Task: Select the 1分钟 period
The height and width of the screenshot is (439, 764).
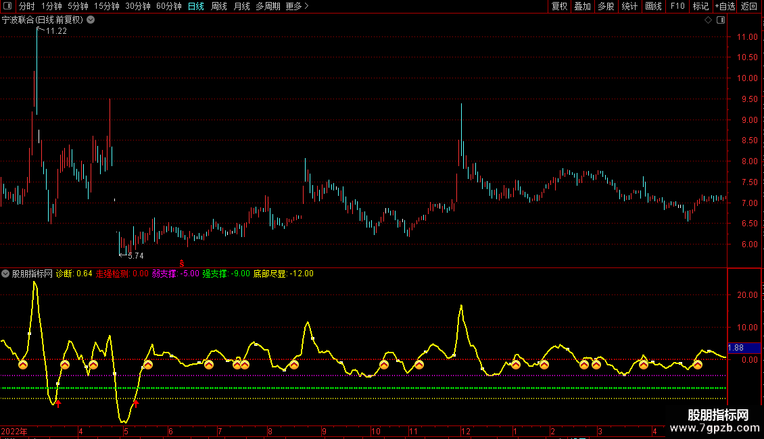Action: pyautogui.click(x=51, y=6)
